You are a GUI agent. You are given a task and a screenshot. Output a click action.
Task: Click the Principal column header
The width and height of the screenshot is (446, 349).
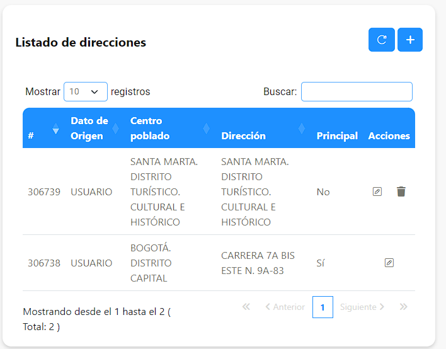click(x=337, y=136)
